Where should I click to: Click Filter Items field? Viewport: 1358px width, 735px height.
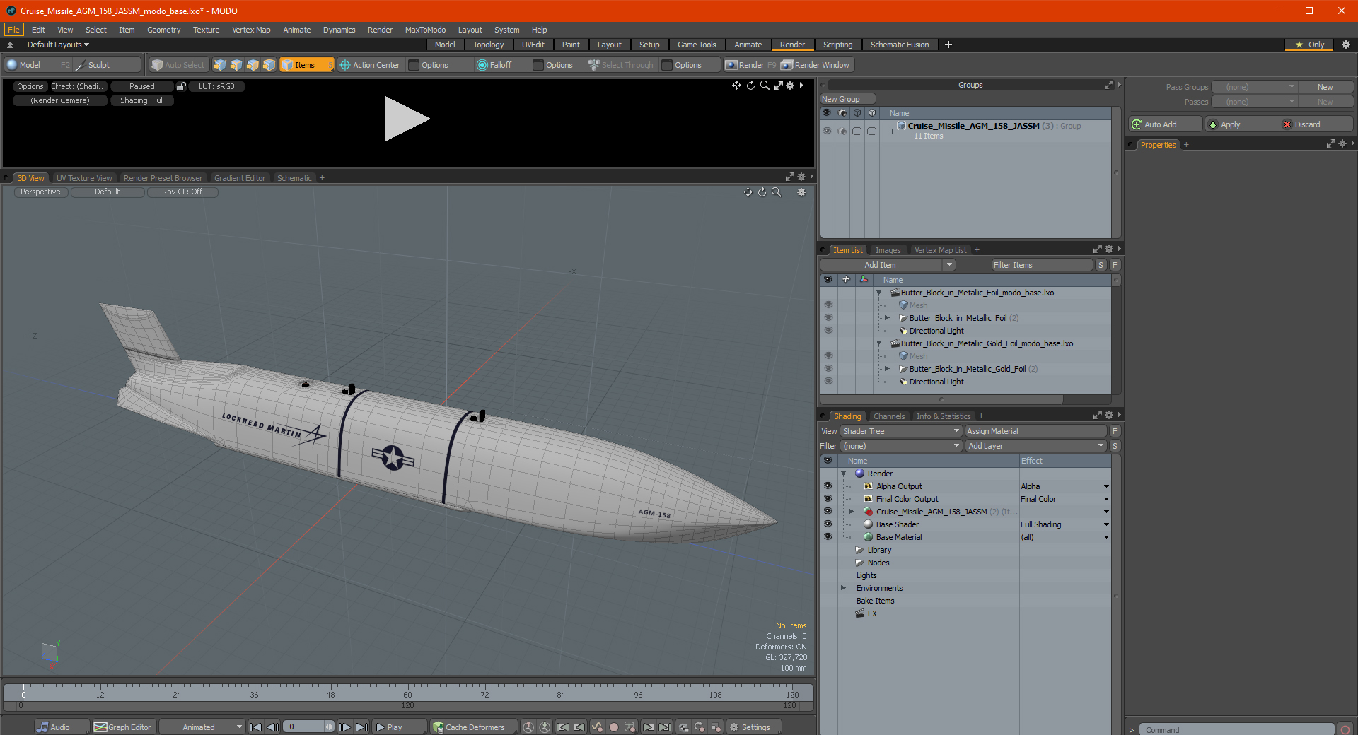coord(1043,265)
